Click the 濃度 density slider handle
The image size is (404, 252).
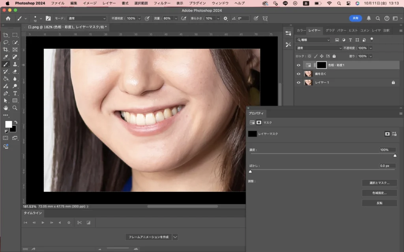pos(395,156)
